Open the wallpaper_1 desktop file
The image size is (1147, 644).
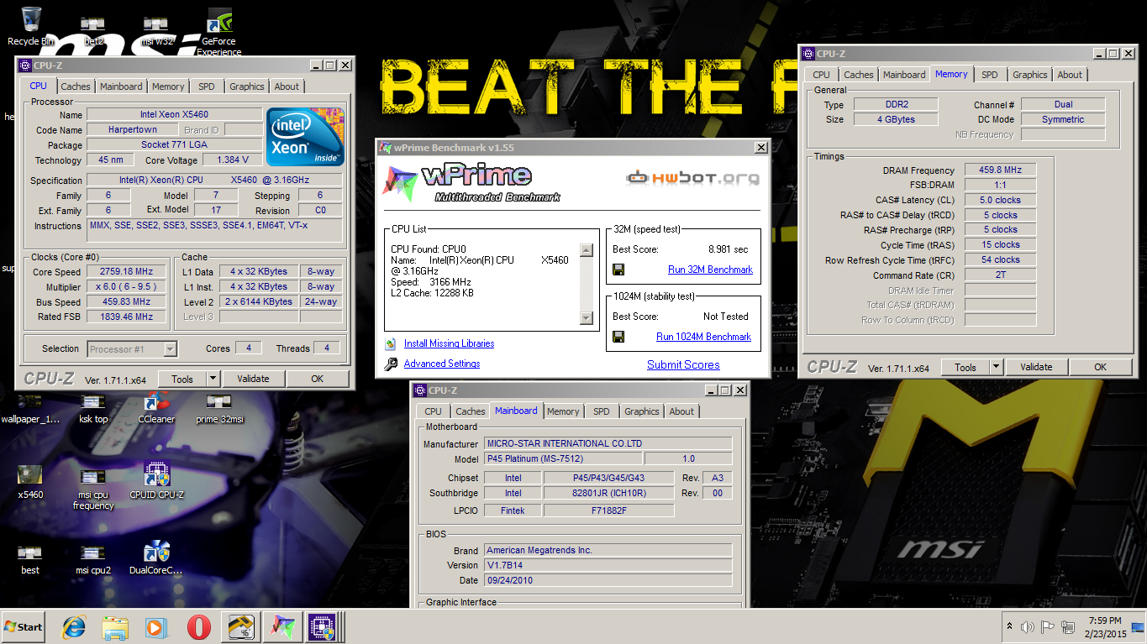click(x=30, y=407)
